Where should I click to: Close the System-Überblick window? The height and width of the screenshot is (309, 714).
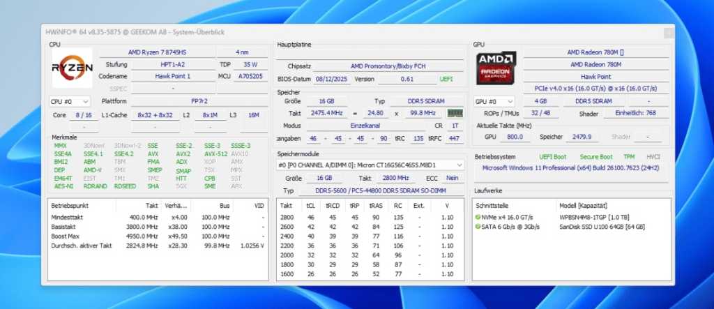(x=668, y=32)
